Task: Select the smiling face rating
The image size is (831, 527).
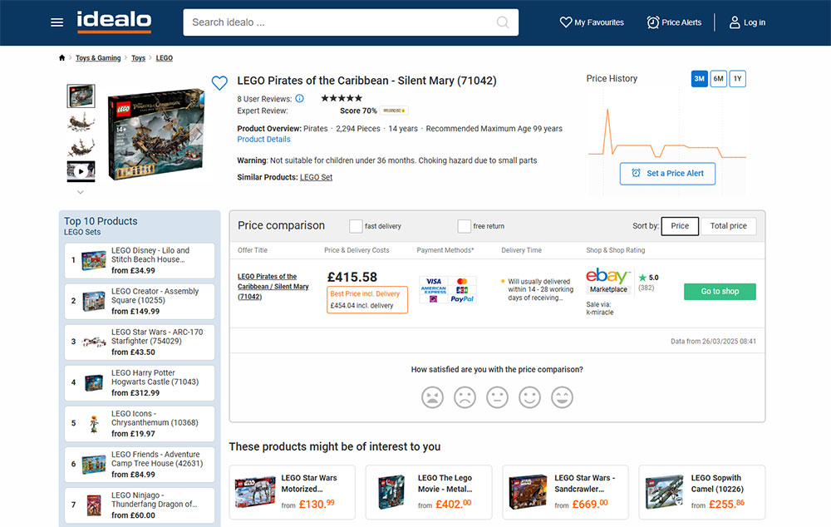Action: [x=529, y=397]
